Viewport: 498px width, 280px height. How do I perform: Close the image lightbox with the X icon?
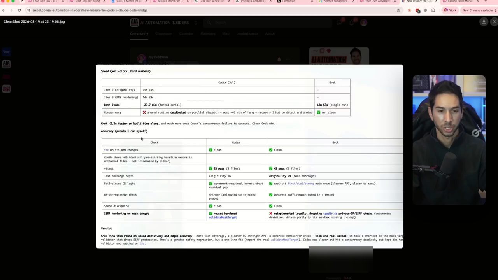click(x=494, y=22)
